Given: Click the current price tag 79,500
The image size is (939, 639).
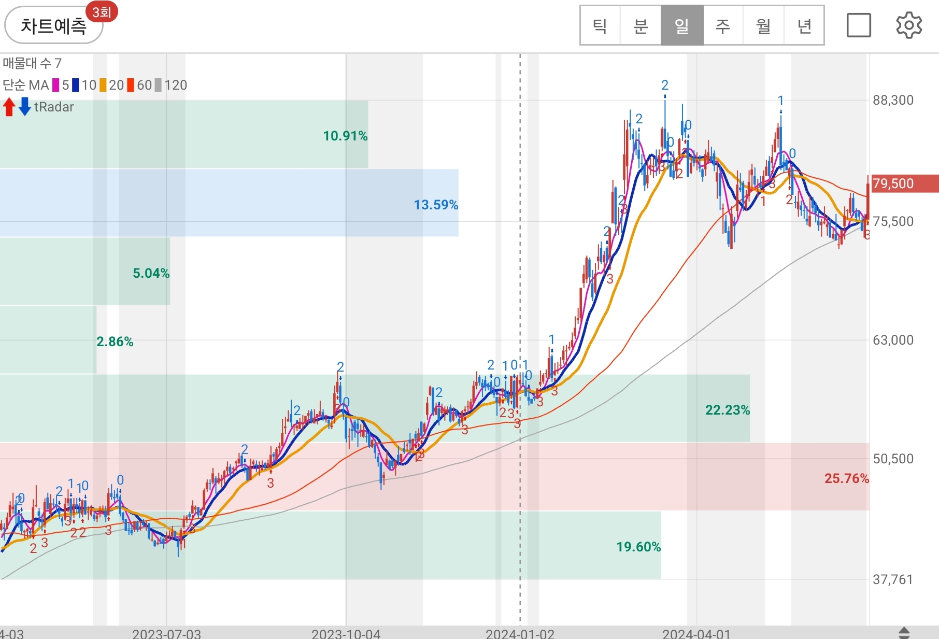Looking at the screenshot, I should [x=904, y=183].
